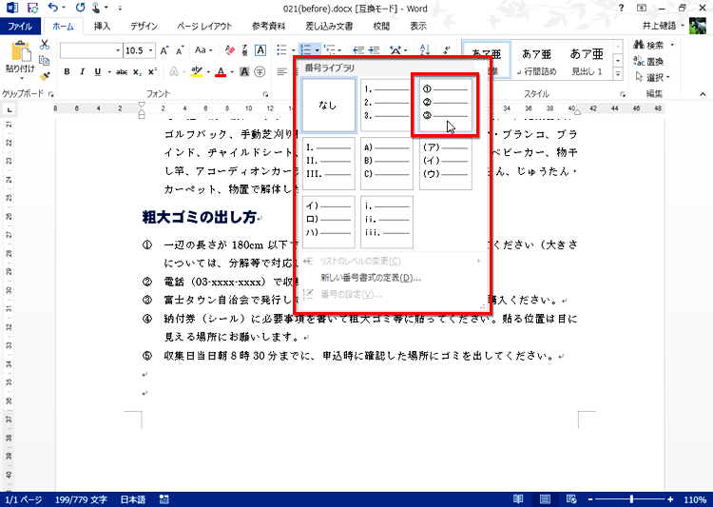This screenshot has height=507, width=713.
Task: Click the Align left icon
Action: tap(282, 72)
